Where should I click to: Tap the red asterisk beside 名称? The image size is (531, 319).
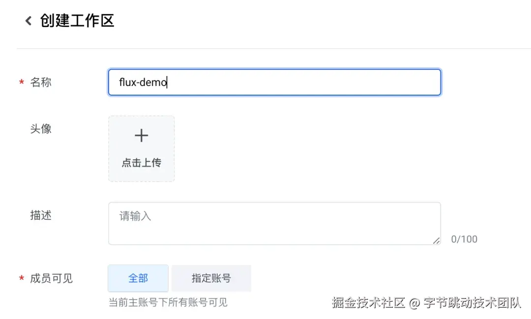[22, 82]
